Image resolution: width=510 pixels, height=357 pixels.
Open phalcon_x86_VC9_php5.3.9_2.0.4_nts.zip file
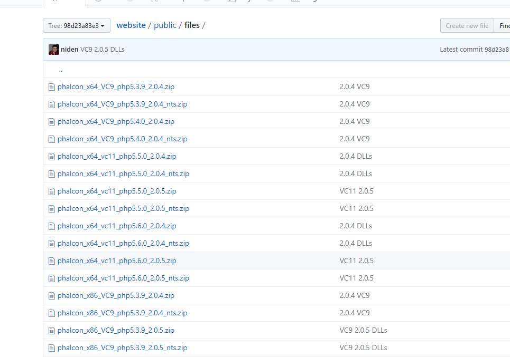click(x=122, y=313)
